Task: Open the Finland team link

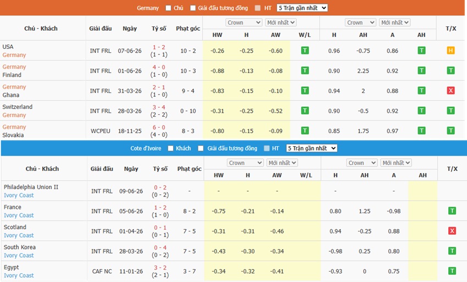Action: [x=12, y=75]
